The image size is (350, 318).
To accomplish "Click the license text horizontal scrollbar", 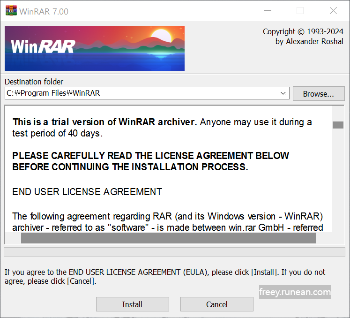I will [x=168, y=238].
